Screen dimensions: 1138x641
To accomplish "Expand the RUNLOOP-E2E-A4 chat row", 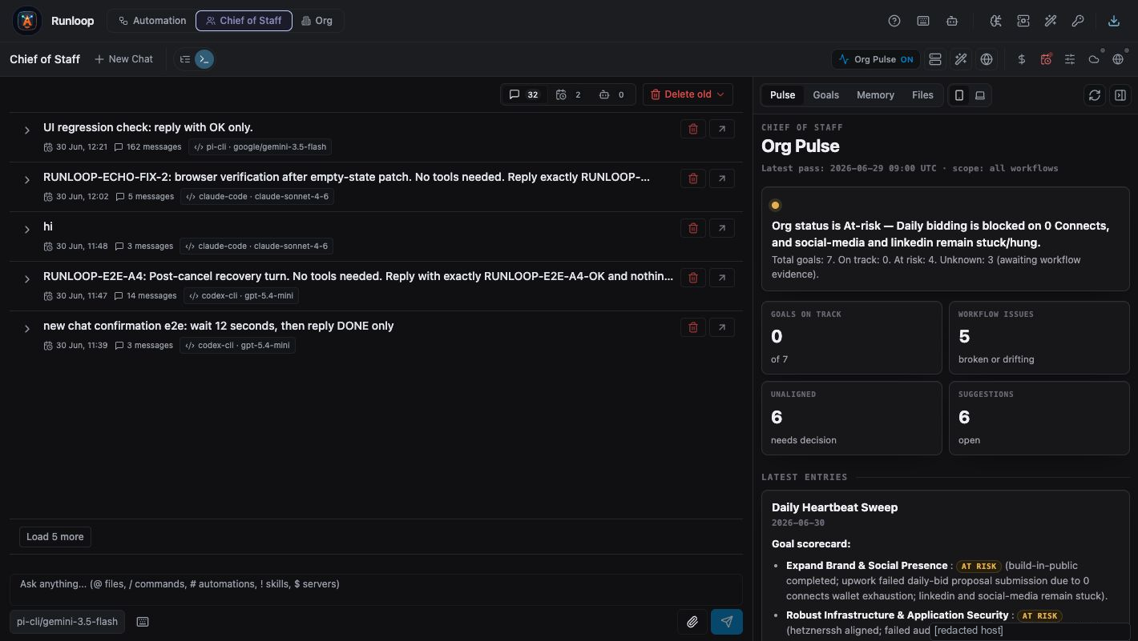I will pyautogui.click(x=26, y=279).
